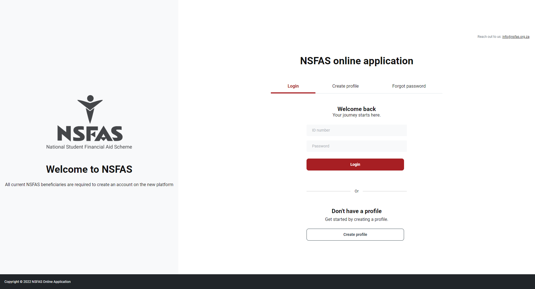Screen dimensions: 535x289
Task: Click the Copyright 2022 footer text
Action: [37, 281]
